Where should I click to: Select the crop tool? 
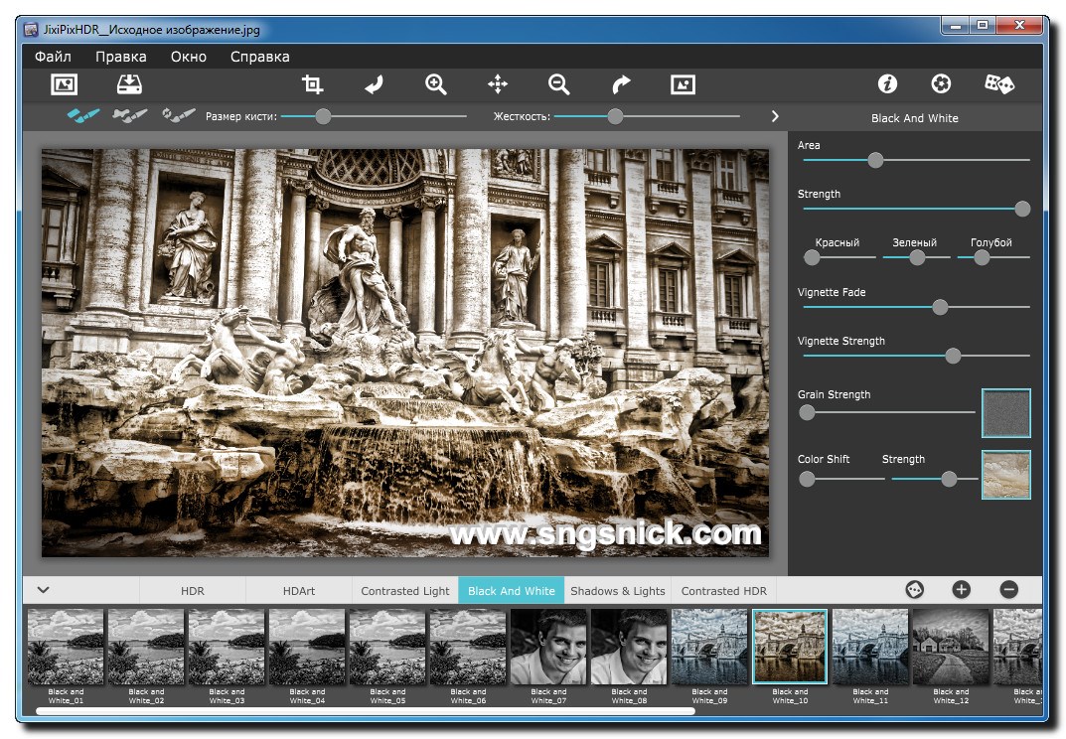pos(312,84)
